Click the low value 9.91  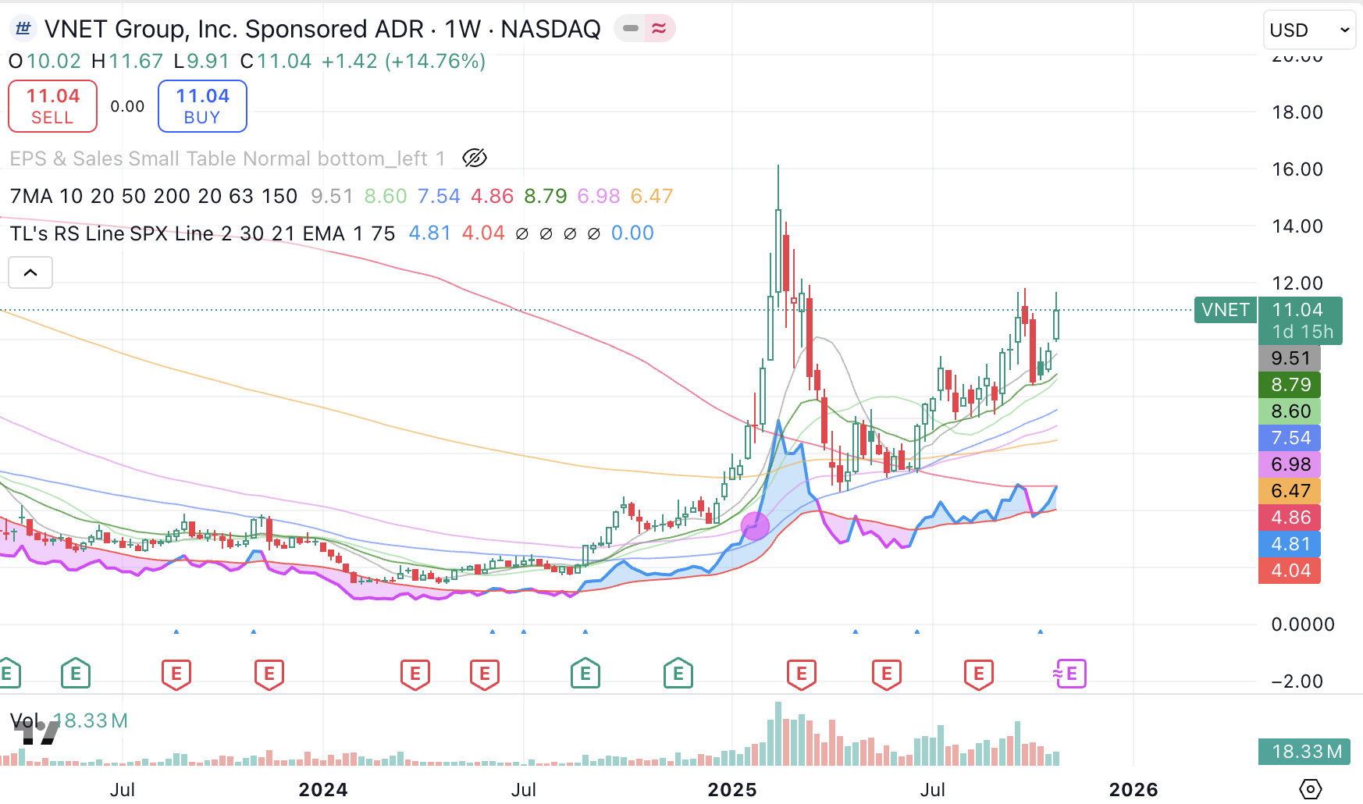point(208,61)
